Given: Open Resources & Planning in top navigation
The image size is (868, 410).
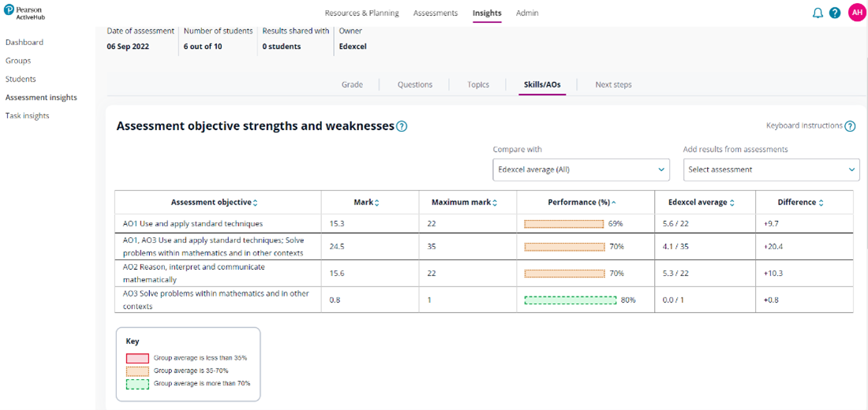Looking at the screenshot, I should point(361,13).
